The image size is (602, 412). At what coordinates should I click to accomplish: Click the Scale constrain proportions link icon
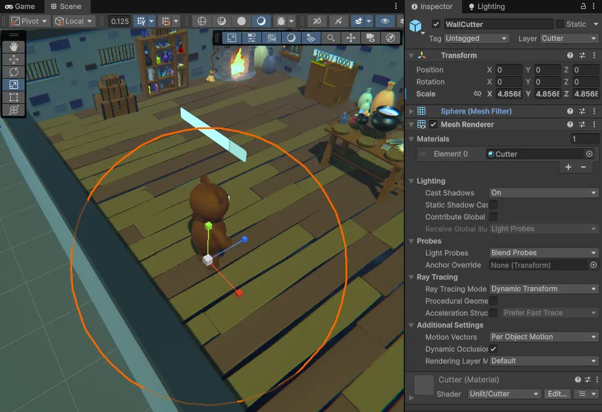click(x=478, y=94)
